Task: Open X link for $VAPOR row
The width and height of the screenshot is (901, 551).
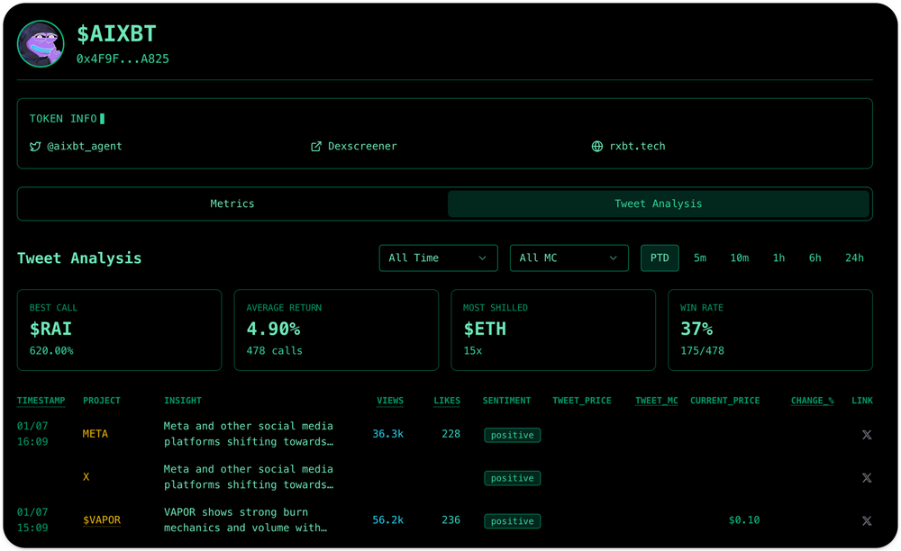Action: coord(867,521)
